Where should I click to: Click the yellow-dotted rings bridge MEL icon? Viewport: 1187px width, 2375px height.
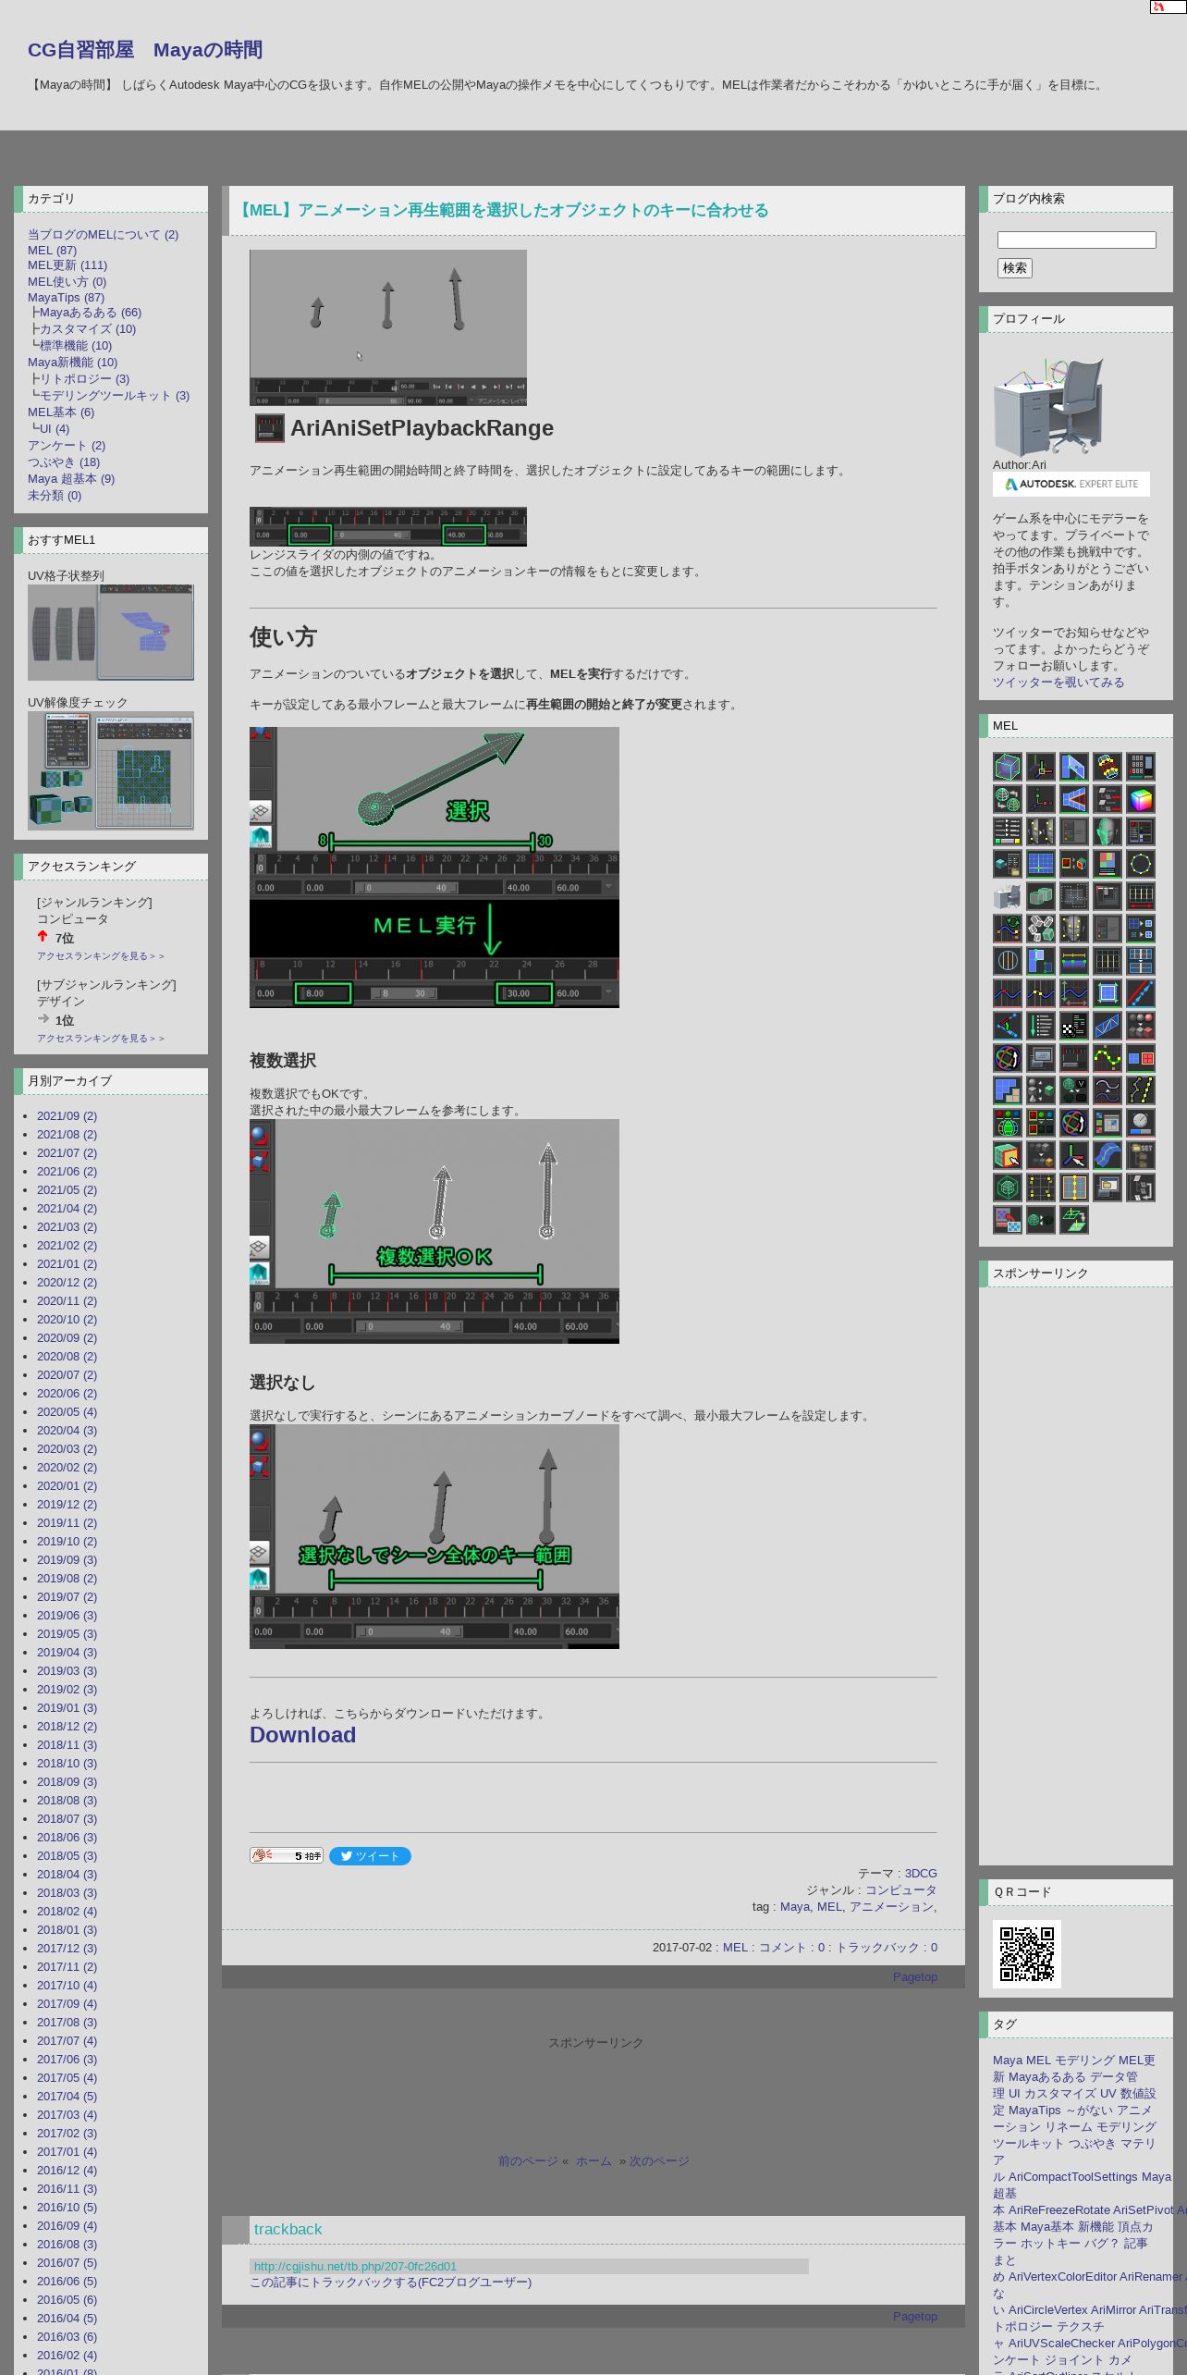click(1107, 767)
